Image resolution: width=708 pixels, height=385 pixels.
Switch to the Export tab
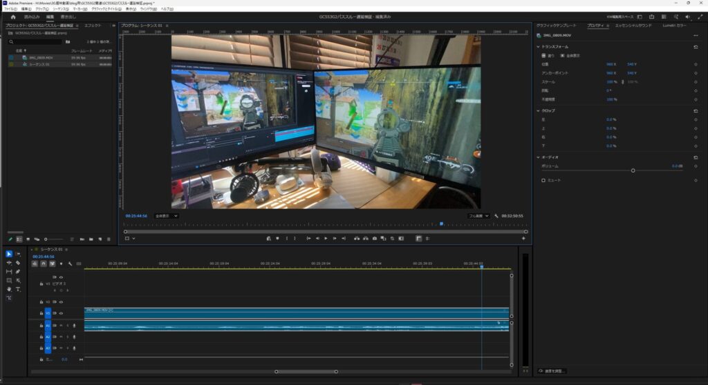pyautogui.click(x=68, y=17)
